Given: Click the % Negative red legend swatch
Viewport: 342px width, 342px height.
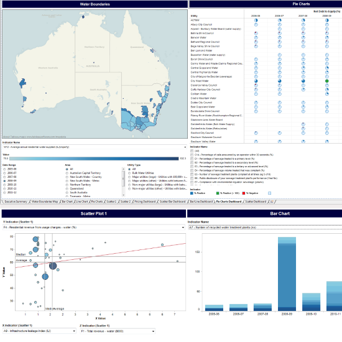Looking at the screenshot, I should [244, 193].
